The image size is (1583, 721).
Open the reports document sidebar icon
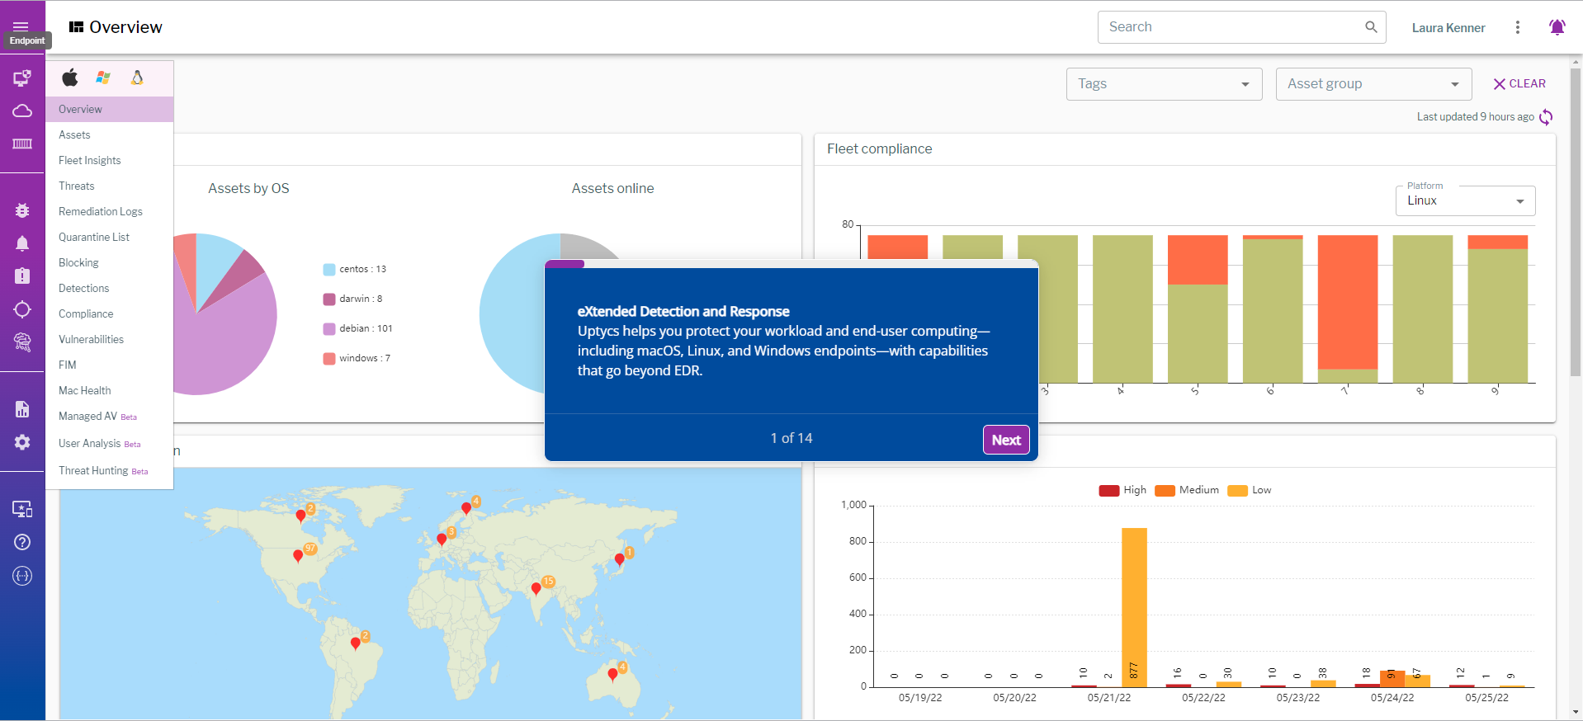[22, 409]
